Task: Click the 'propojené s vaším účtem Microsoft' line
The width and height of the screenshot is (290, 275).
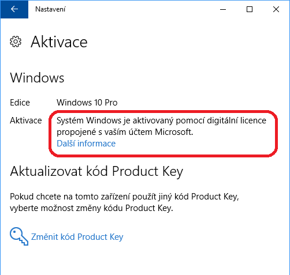Action: (x=125, y=132)
